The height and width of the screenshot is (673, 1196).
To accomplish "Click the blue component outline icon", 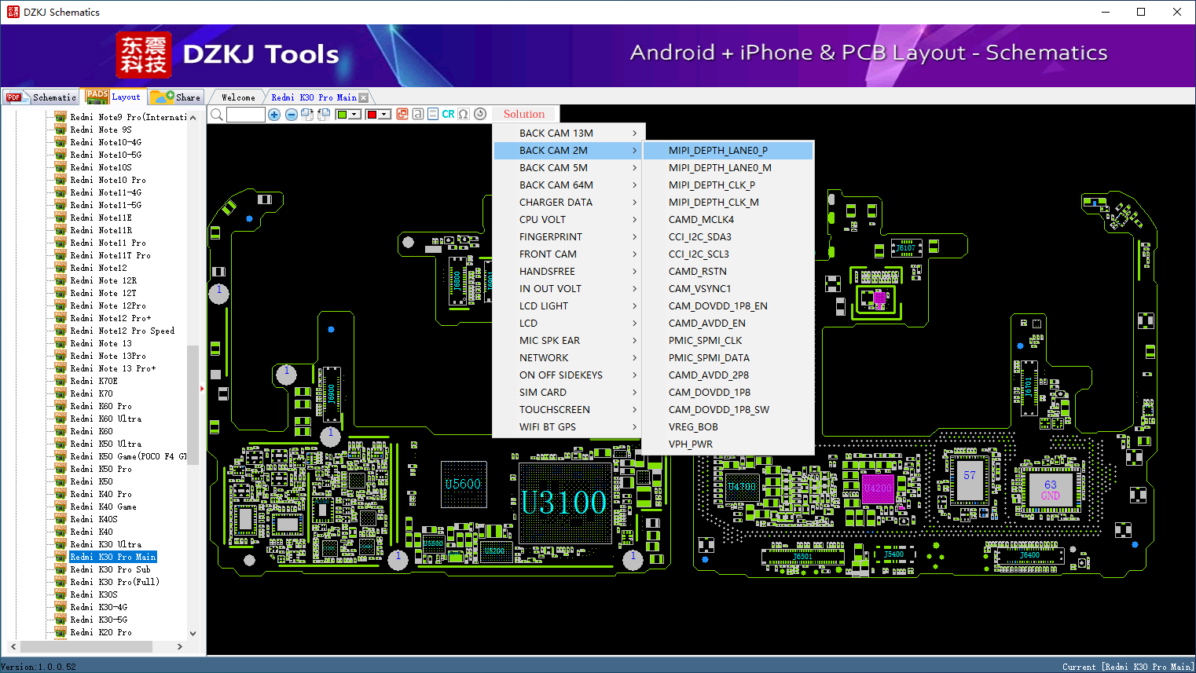I will tap(433, 114).
